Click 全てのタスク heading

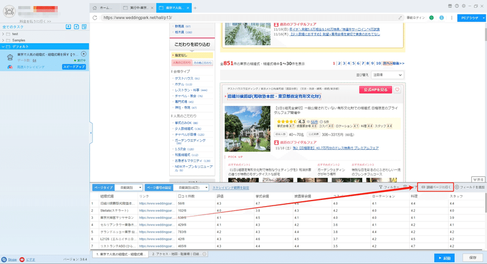(13, 27)
